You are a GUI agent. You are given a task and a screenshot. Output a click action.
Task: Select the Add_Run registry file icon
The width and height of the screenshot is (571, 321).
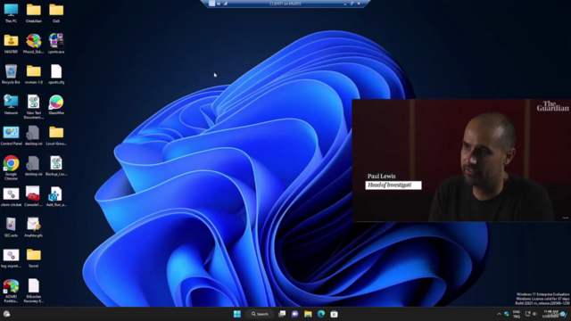point(56,196)
